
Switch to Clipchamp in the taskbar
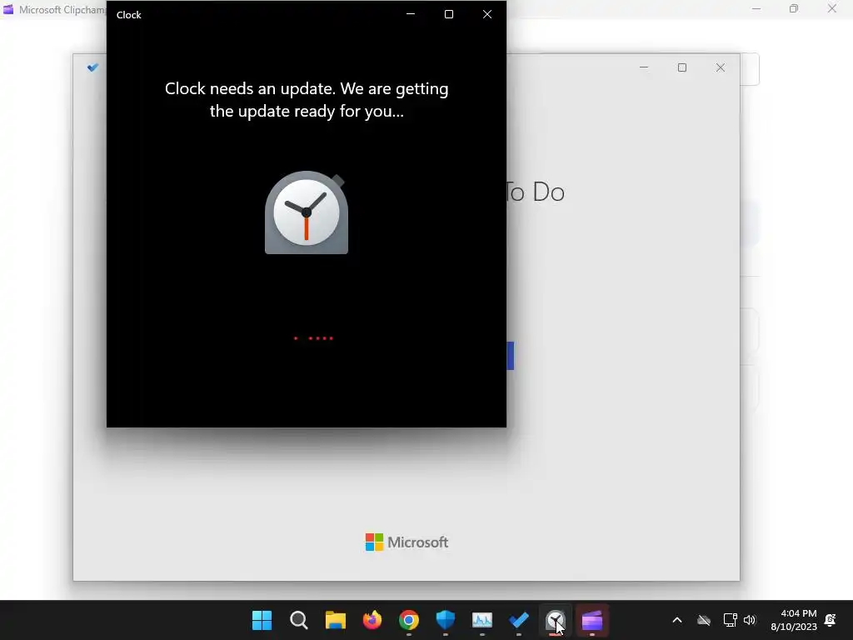[x=592, y=620]
